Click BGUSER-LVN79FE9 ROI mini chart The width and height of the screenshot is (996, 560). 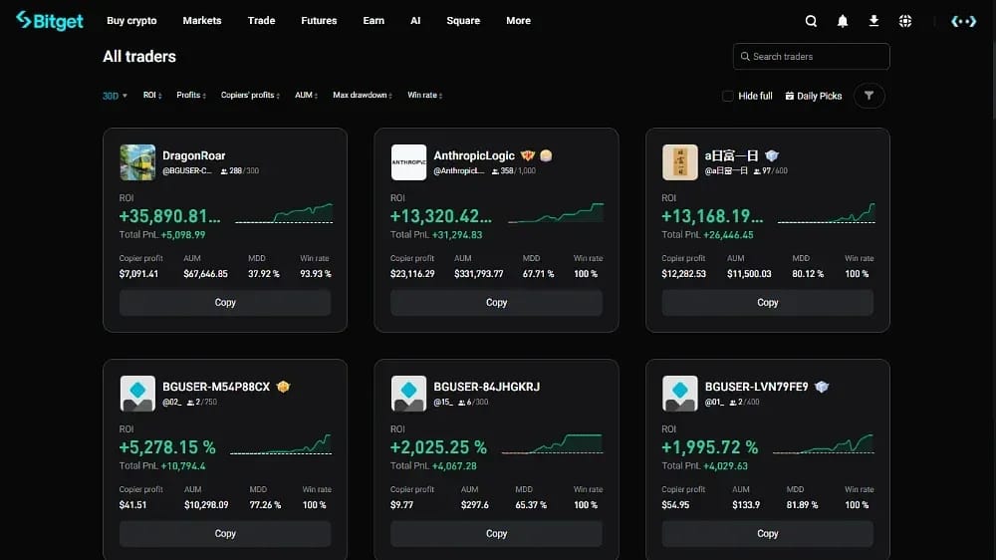pos(824,443)
